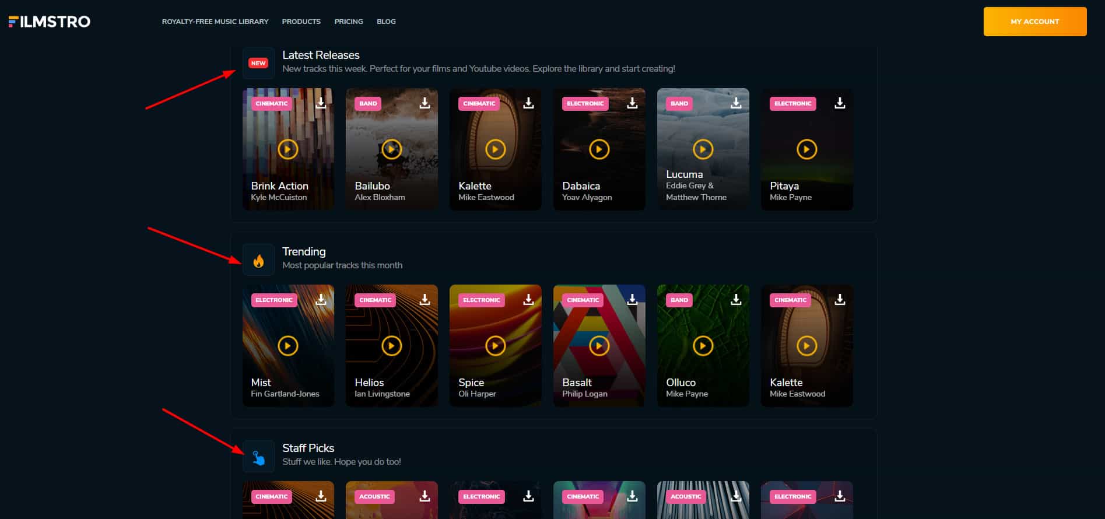Viewport: 1105px width, 519px height.
Task: Click the NEW badge icon beside Latest Releases
Action: coord(258,63)
